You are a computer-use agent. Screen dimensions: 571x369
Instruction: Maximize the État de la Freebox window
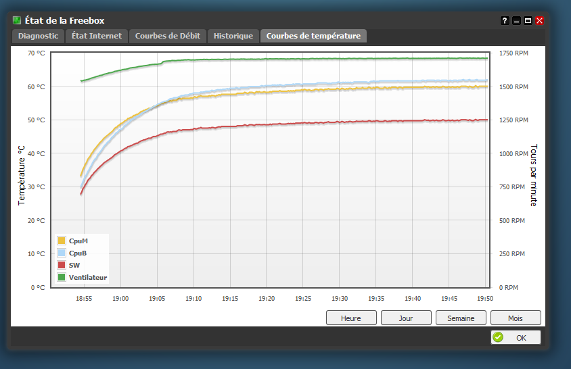528,21
